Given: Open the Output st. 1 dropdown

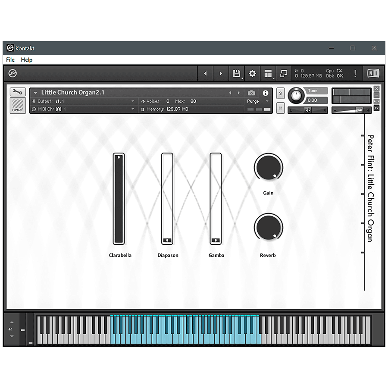Looking at the screenshot, I should [x=83, y=101].
